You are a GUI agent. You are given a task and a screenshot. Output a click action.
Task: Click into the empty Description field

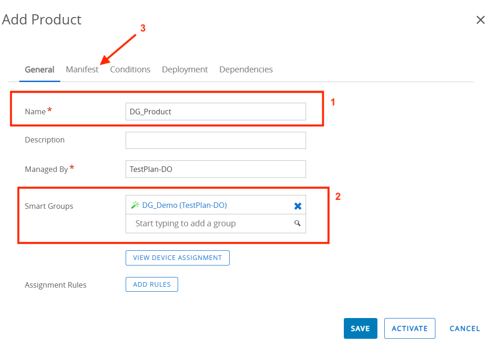pos(215,141)
